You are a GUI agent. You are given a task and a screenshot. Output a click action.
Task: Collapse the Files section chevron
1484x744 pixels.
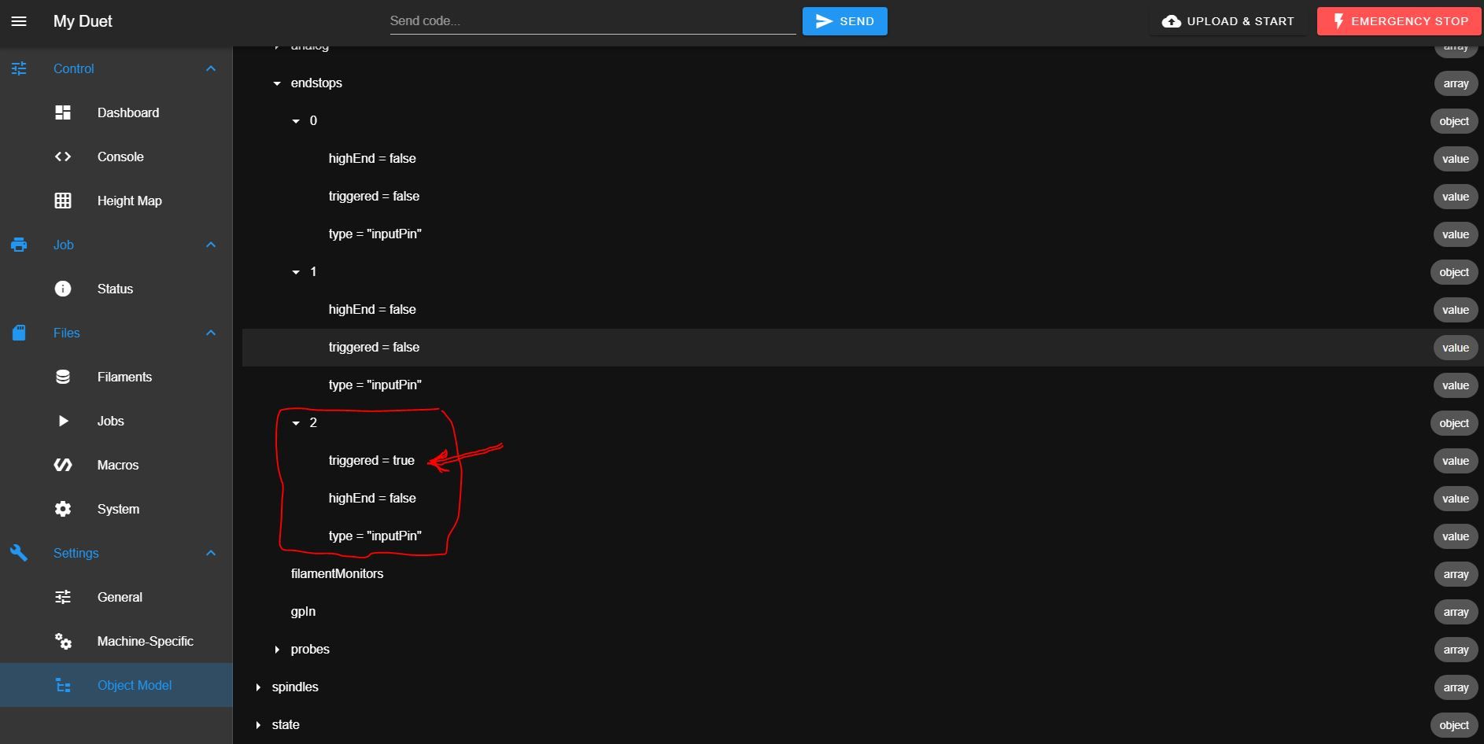tap(211, 333)
